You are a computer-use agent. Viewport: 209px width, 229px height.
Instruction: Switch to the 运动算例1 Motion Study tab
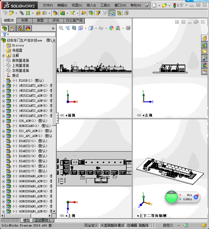44,220
